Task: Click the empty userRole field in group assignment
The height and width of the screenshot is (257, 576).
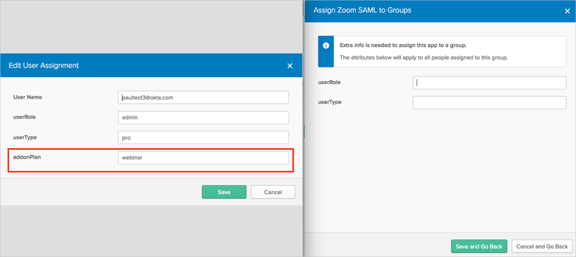Action: click(x=489, y=83)
